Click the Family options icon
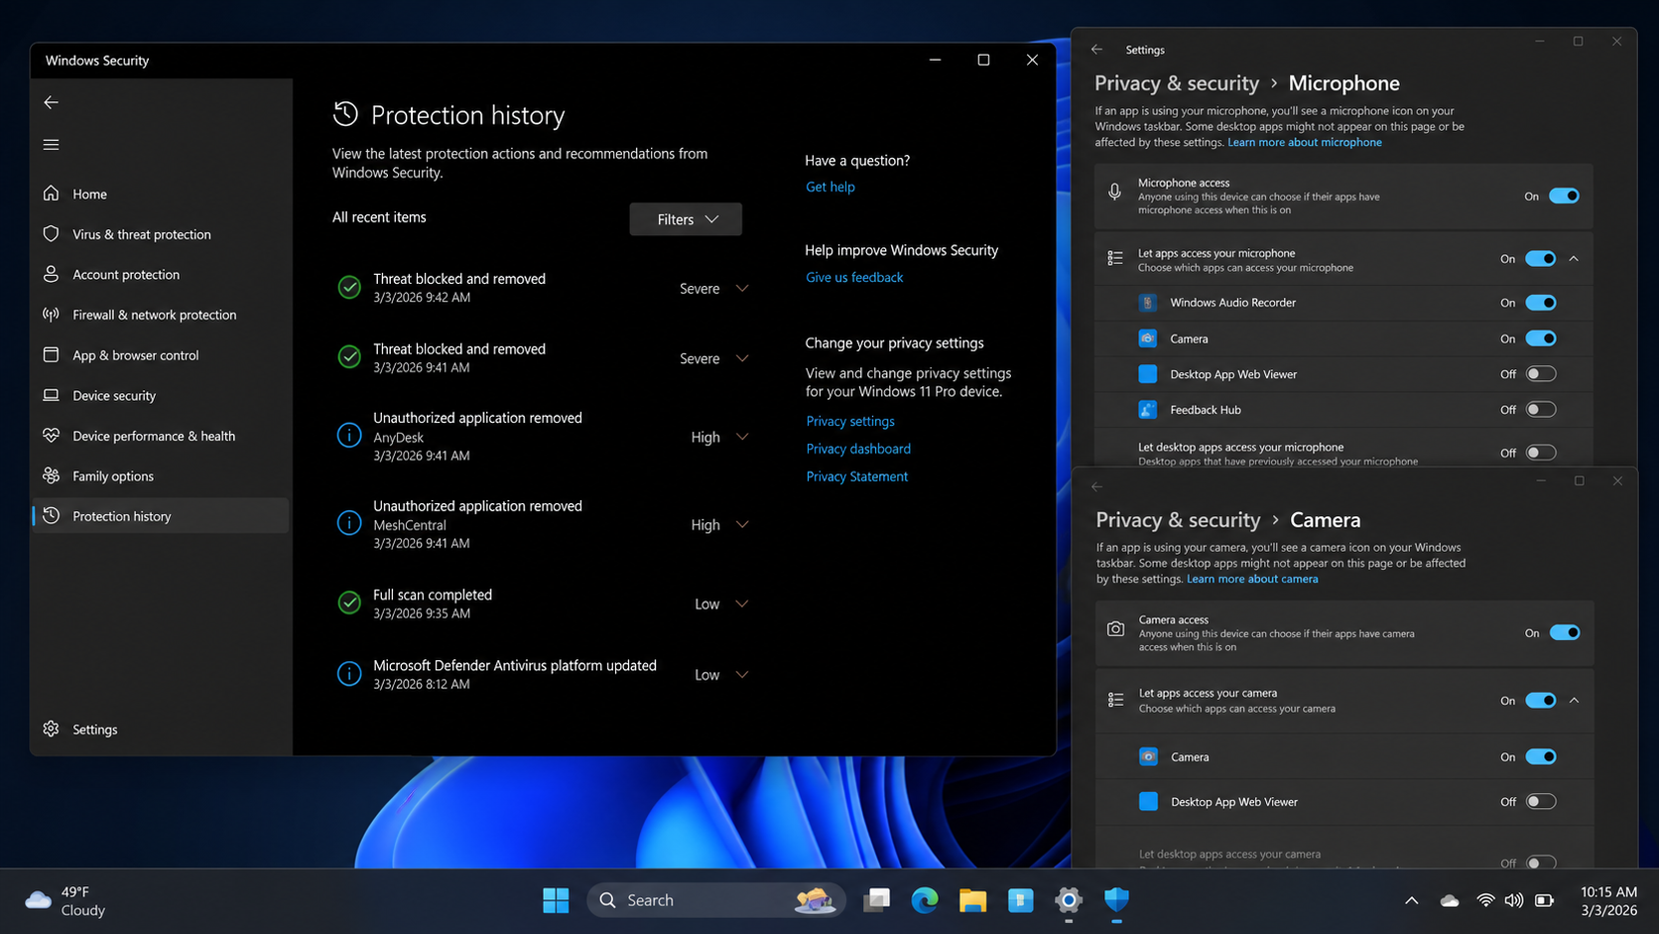This screenshot has height=934, width=1659. pyautogui.click(x=52, y=475)
